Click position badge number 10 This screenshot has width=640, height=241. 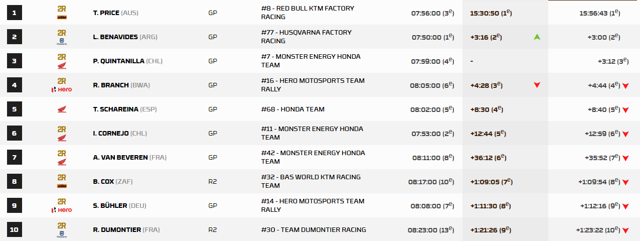coord(14,230)
